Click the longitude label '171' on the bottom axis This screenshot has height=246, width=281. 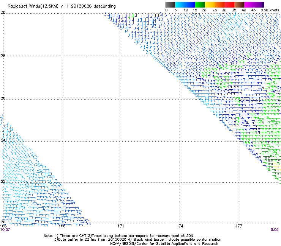tap(121, 226)
